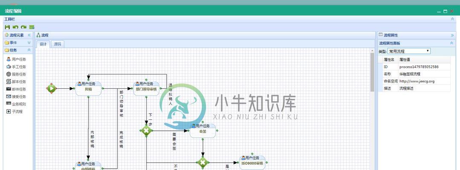
Task: Switch to the 设计 tab
Action: pyautogui.click(x=43, y=44)
